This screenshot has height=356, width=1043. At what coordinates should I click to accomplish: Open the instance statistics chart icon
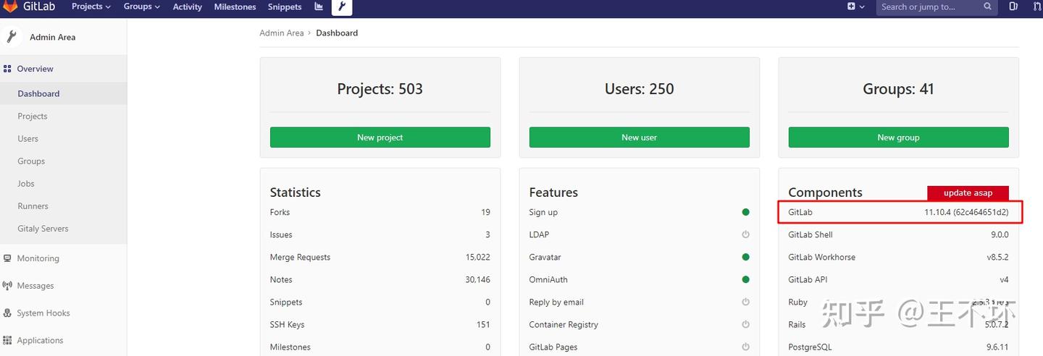[319, 7]
